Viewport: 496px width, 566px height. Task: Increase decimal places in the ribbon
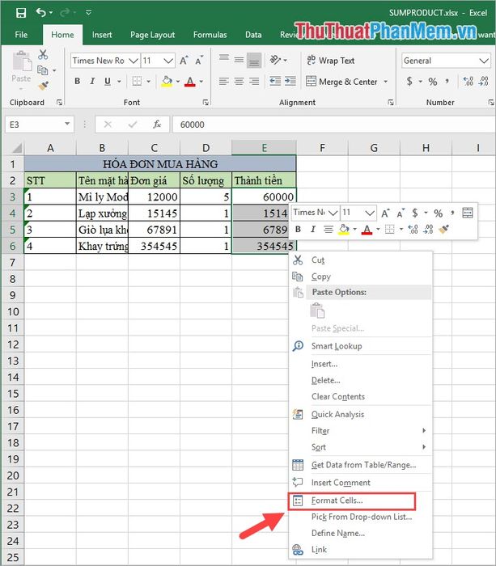(468, 81)
